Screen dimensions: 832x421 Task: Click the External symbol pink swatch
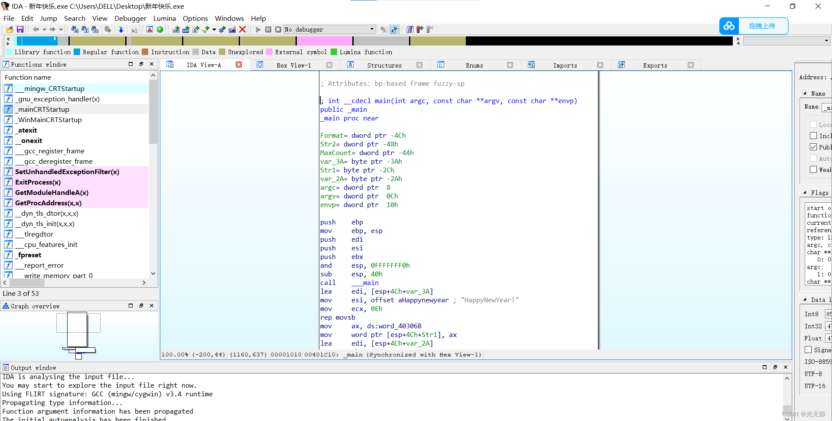(x=269, y=52)
